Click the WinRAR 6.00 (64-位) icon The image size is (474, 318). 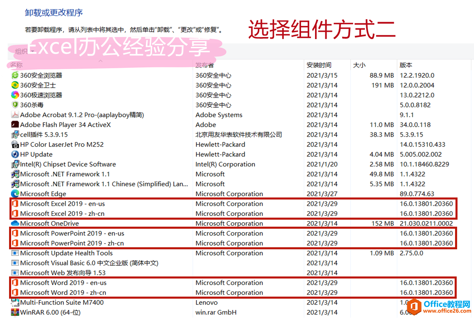15,312
